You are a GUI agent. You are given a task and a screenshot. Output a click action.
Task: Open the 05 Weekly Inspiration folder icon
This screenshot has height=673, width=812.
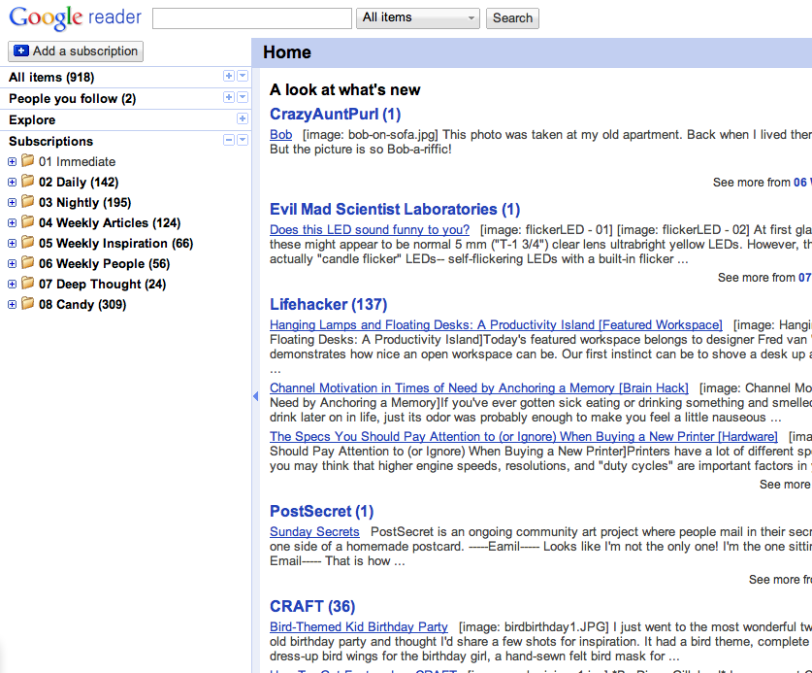(28, 242)
